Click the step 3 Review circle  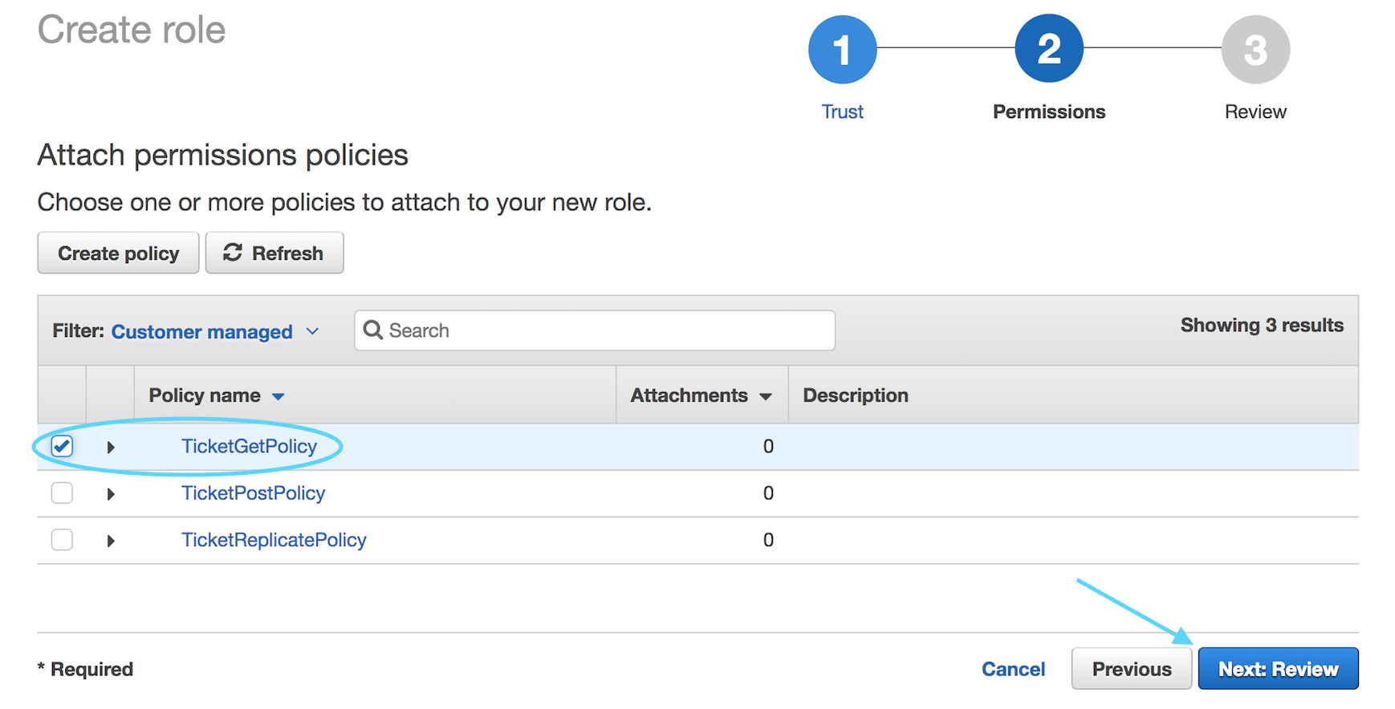pyautogui.click(x=1255, y=50)
